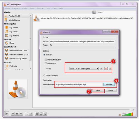Enable the Deinterlace checkbox
The width and height of the screenshot is (139, 119).
pyautogui.click(x=46, y=63)
